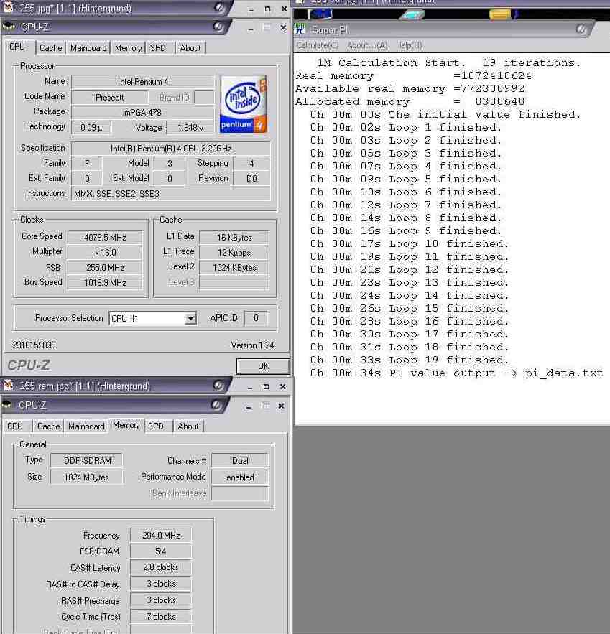The width and height of the screenshot is (610, 634).
Task: Show the About tab in lower CPU-Z
Action: click(x=188, y=426)
